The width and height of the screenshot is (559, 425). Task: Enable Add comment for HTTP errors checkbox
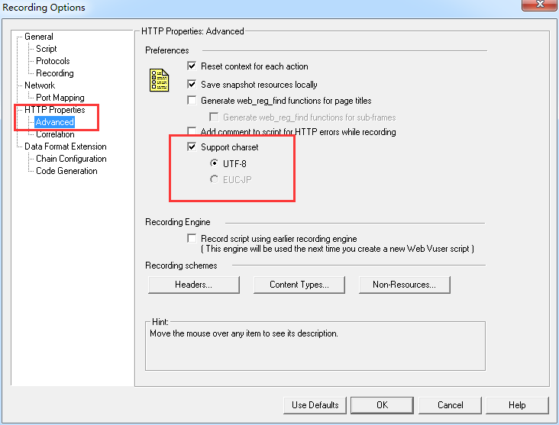(x=192, y=131)
